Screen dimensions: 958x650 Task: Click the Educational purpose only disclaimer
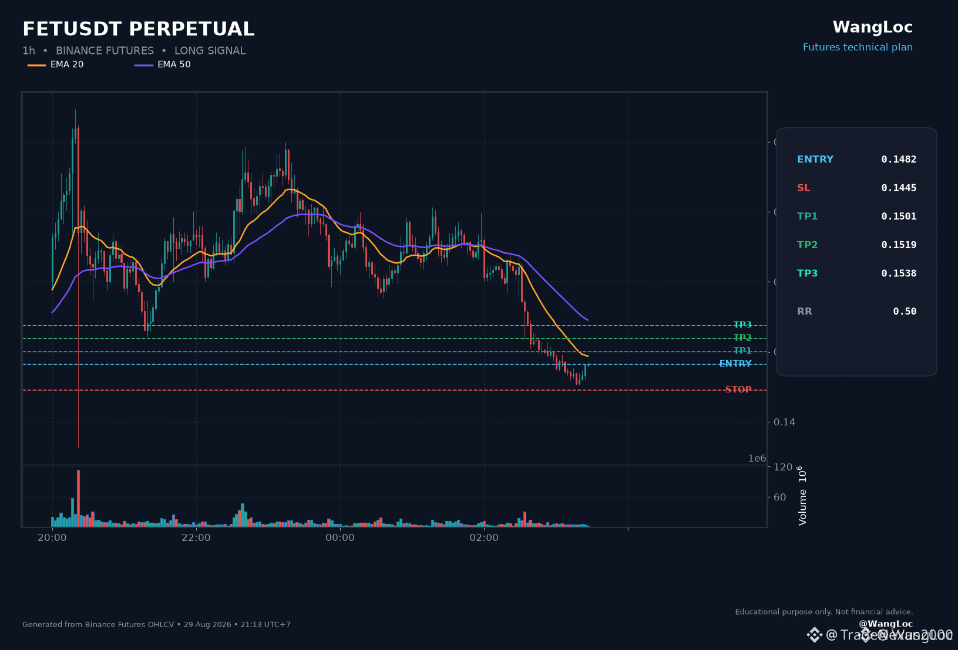[824, 612]
